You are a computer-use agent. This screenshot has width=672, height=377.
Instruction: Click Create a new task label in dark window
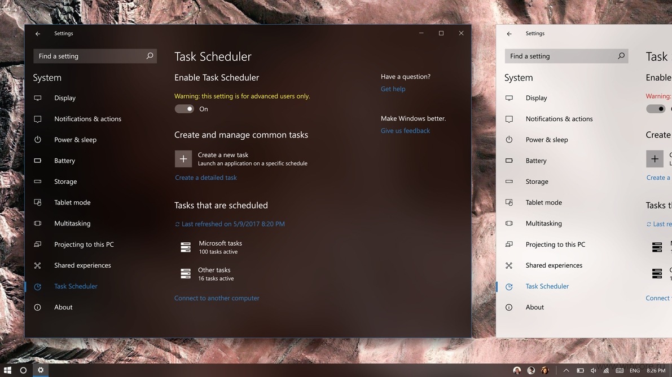tap(223, 155)
